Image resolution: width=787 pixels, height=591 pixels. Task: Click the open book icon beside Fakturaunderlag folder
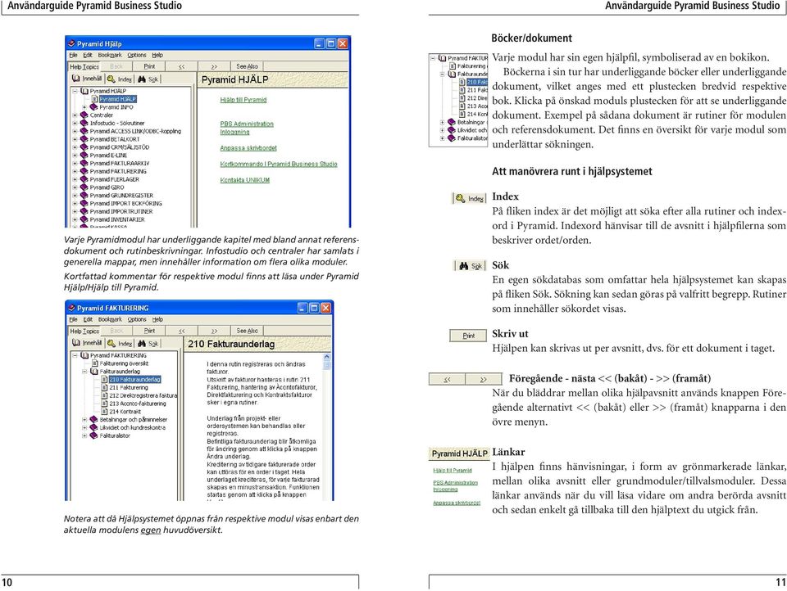tap(93, 372)
